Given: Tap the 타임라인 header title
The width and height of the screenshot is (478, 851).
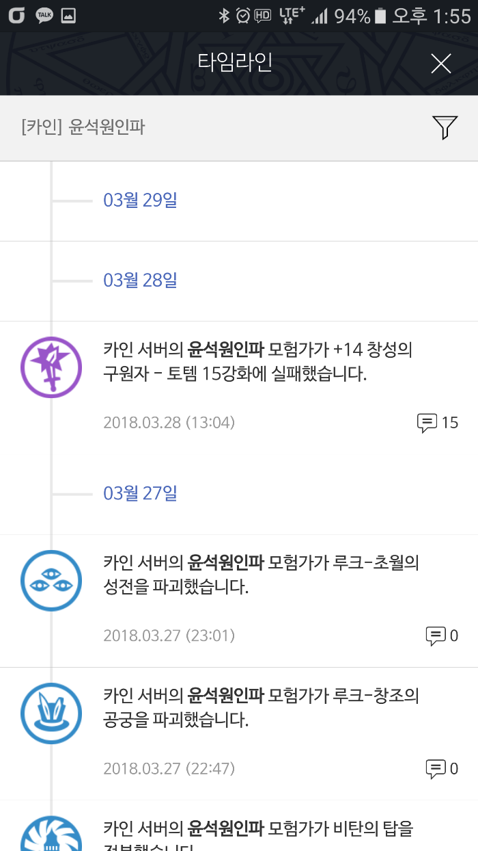Looking at the screenshot, I should (235, 62).
